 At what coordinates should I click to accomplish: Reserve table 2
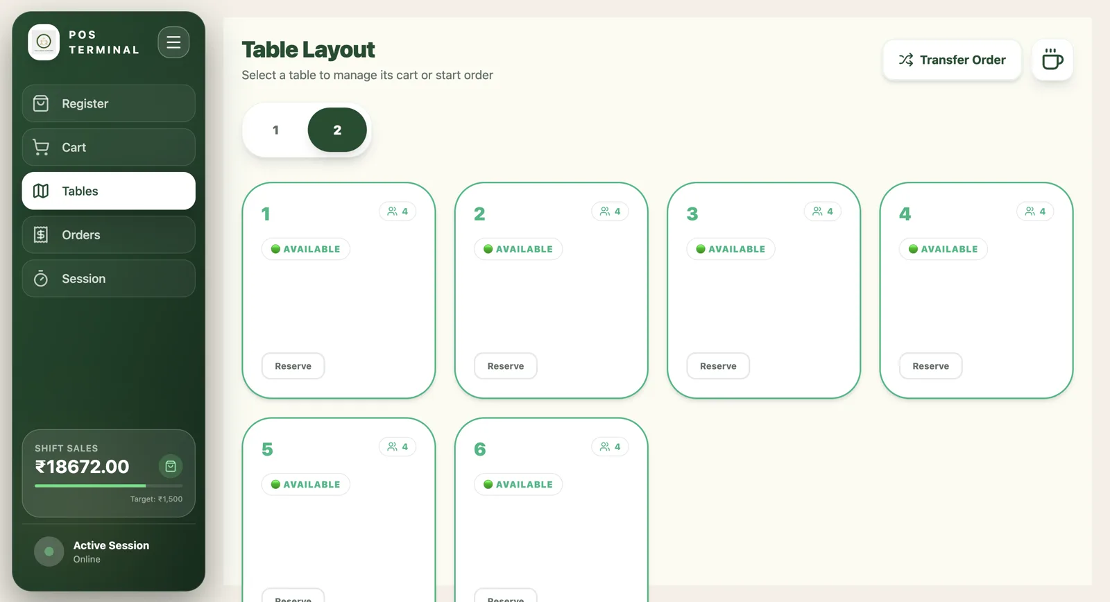(506, 366)
